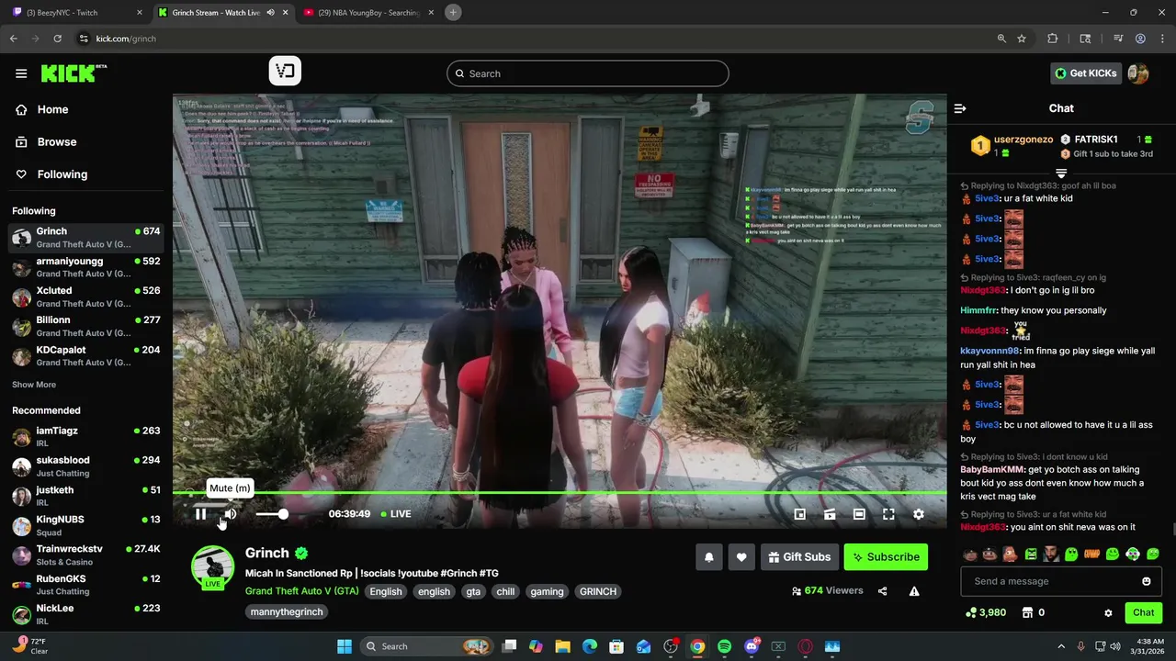This screenshot has width=1176, height=661.
Task: Open chat settings gear icon
Action: pyautogui.click(x=1108, y=612)
